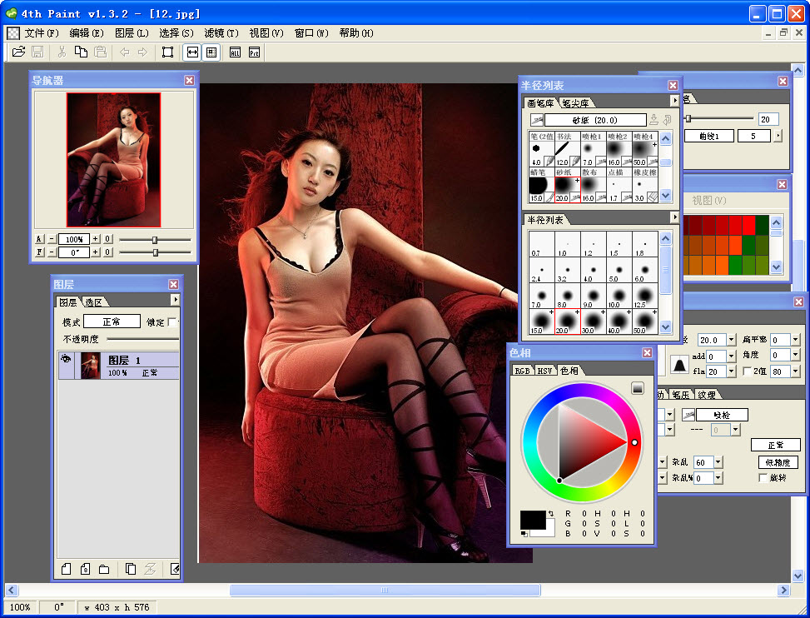The width and height of the screenshot is (810, 618).
Task: Click the scissors cut icon on the toolbar
Action: coord(62,52)
